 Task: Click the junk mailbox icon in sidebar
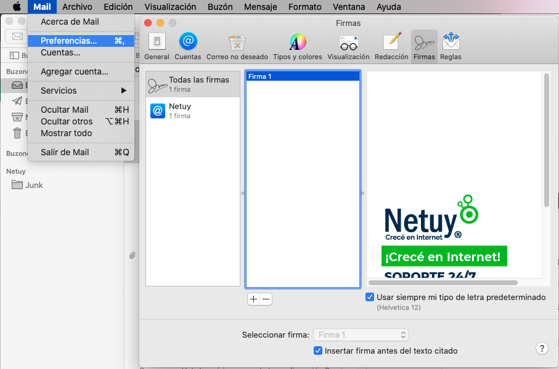click(17, 117)
